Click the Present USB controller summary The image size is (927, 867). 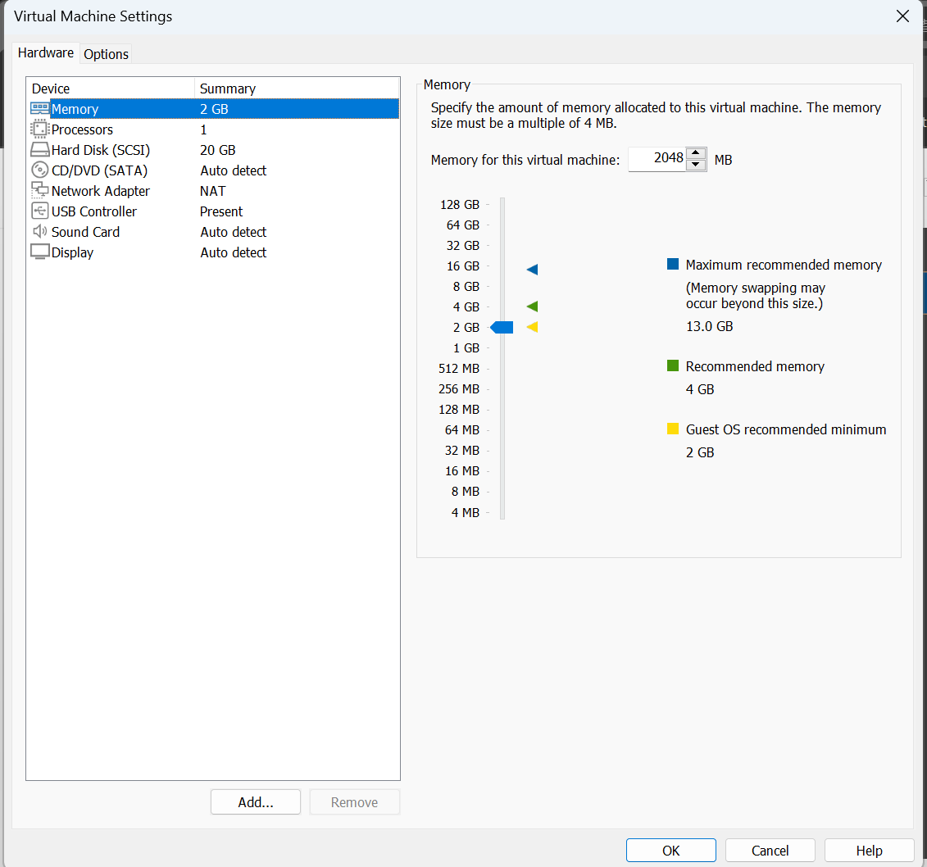point(221,211)
